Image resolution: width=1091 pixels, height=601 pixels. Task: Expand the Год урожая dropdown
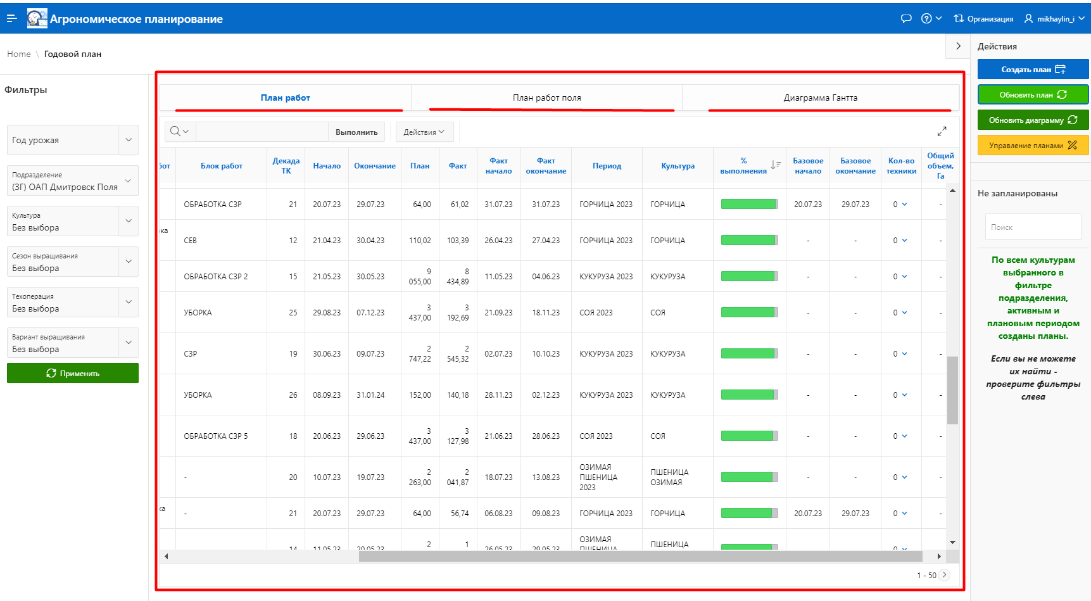(129, 140)
